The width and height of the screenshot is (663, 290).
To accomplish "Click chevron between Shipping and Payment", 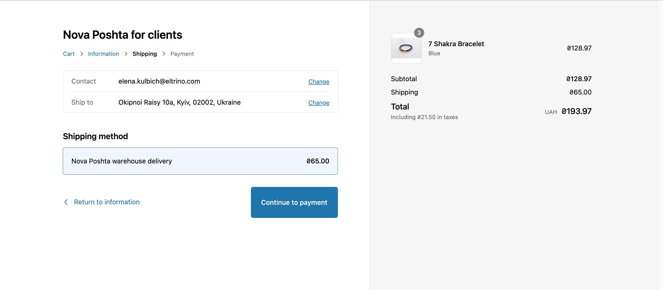I will (164, 54).
